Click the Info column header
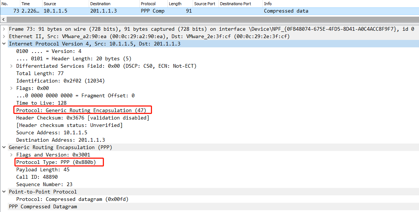The width and height of the screenshot is (419, 212). 268,4
